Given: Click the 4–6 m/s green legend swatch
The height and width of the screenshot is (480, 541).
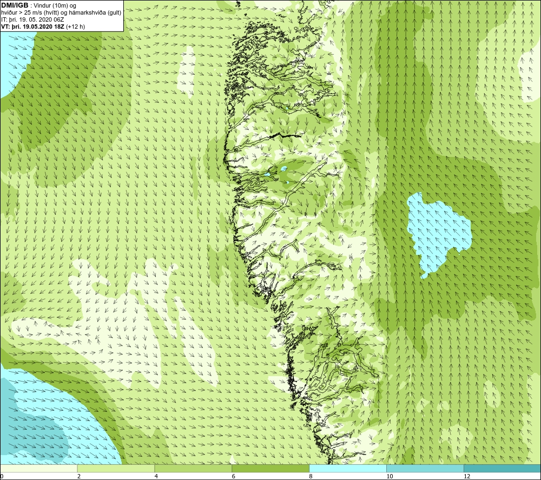Looking at the screenshot, I should click(193, 468).
